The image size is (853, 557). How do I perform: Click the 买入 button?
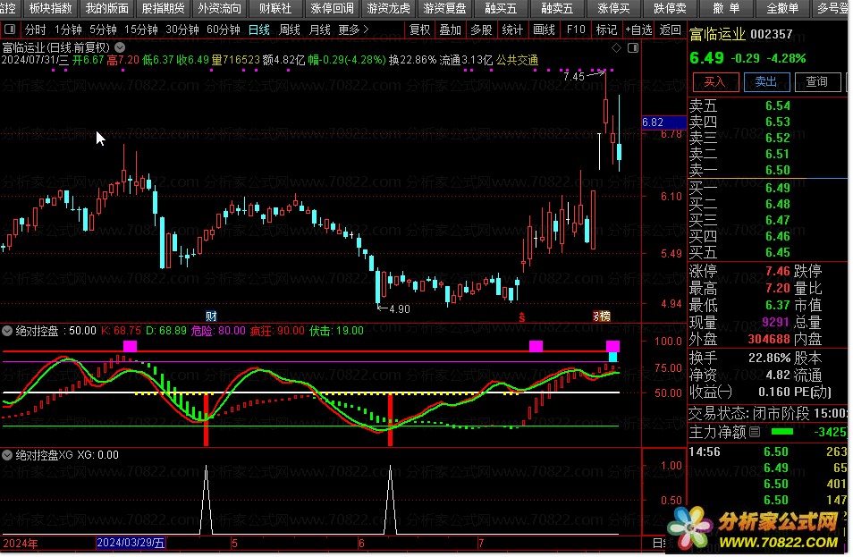(x=714, y=82)
